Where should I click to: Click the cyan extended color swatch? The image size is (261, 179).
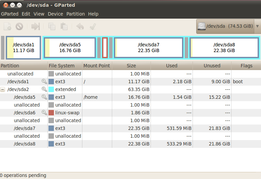click(x=51, y=89)
